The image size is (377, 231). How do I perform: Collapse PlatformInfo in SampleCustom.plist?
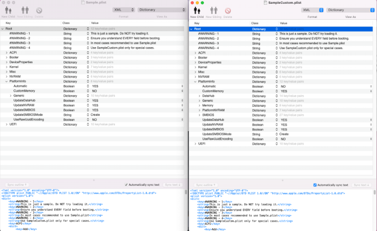click(x=195, y=81)
